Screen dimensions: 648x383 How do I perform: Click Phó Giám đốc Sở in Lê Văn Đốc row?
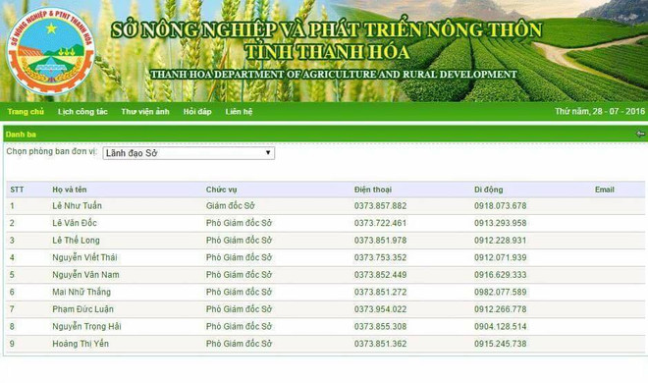[239, 223]
